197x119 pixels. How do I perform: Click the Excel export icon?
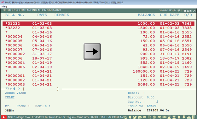154,117
